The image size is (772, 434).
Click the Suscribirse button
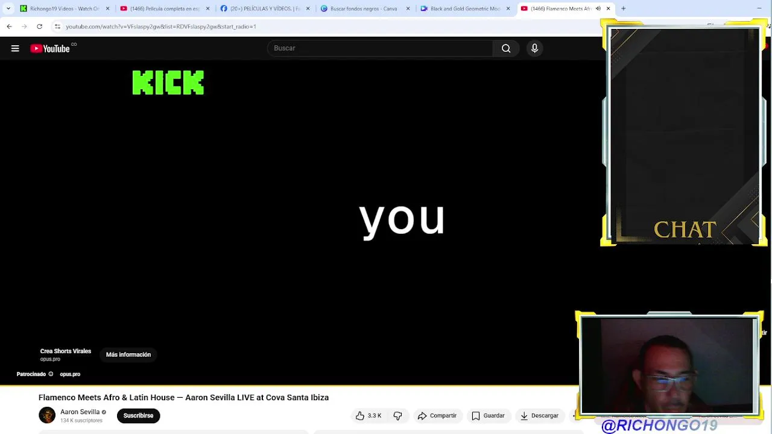(x=138, y=415)
